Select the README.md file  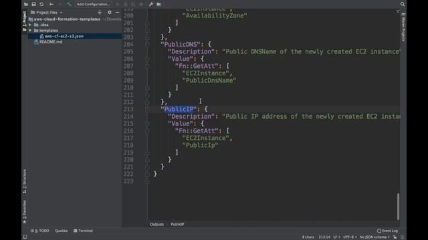pos(51,42)
